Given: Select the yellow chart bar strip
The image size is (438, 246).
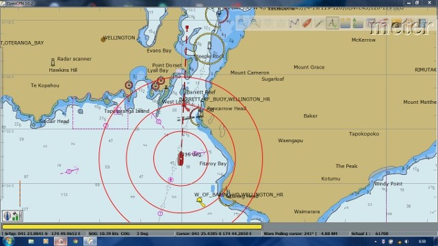Looking at the screenshot, I should point(132,227).
